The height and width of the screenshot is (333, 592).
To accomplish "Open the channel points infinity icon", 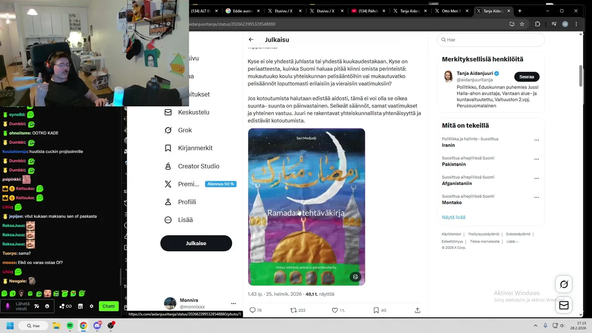I will [x=66, y=306].
